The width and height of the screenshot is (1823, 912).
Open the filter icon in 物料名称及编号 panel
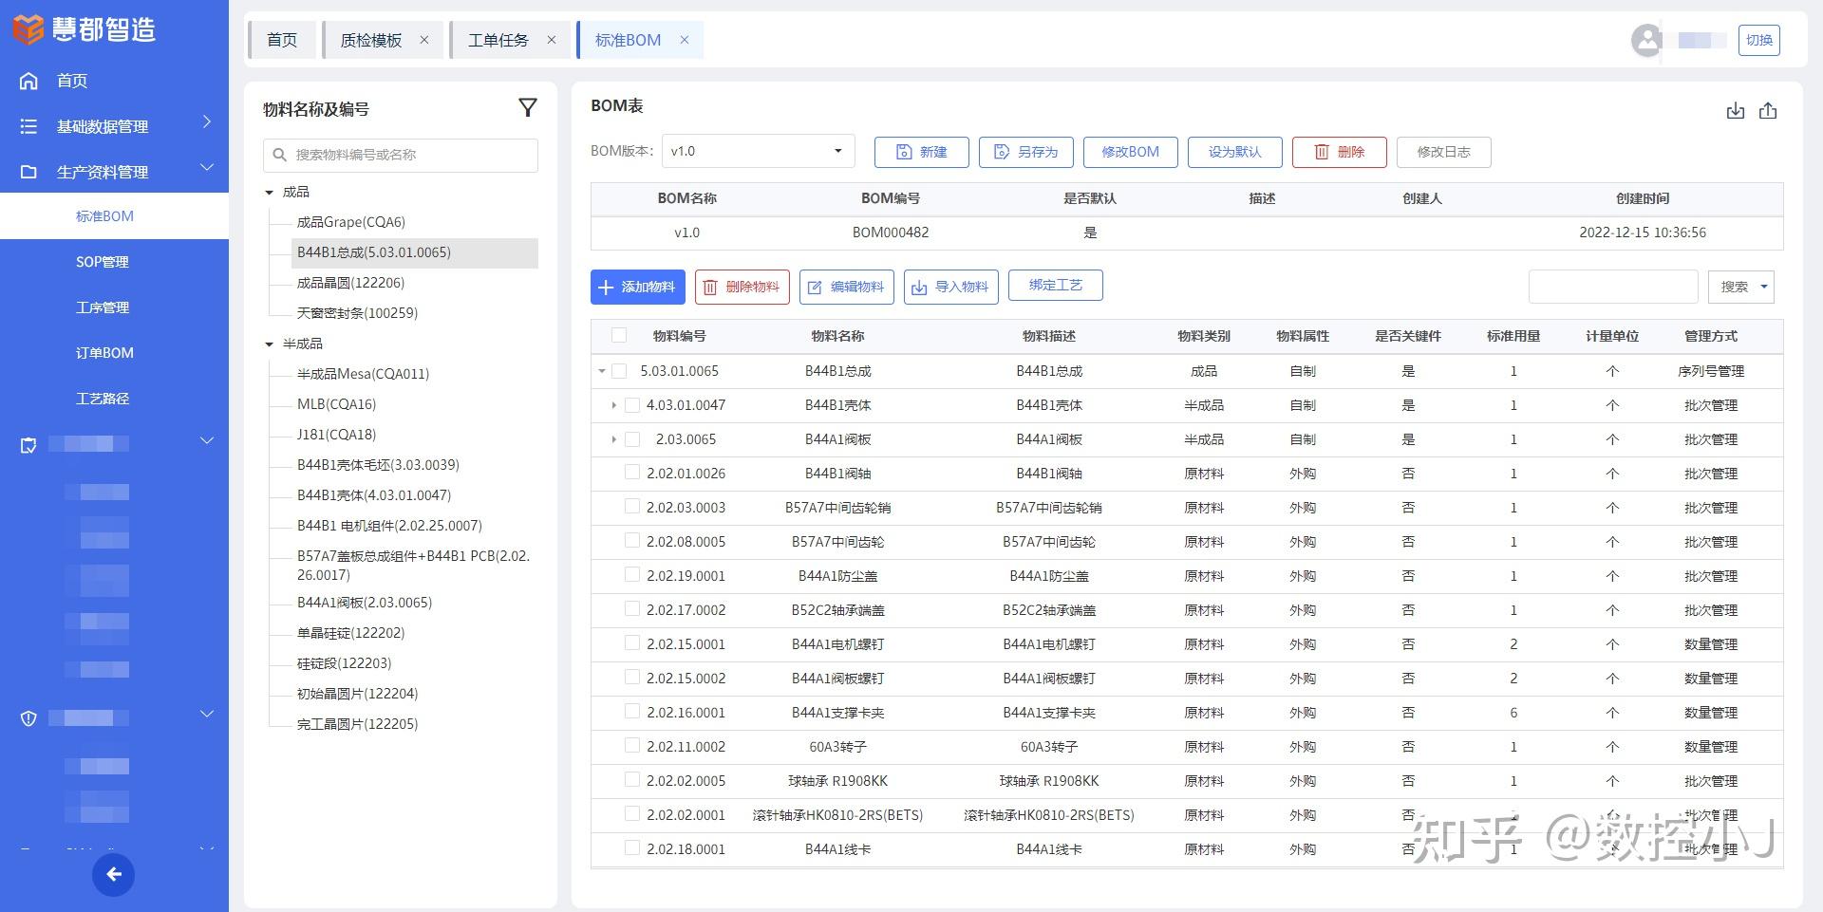[x=528, y=108]
